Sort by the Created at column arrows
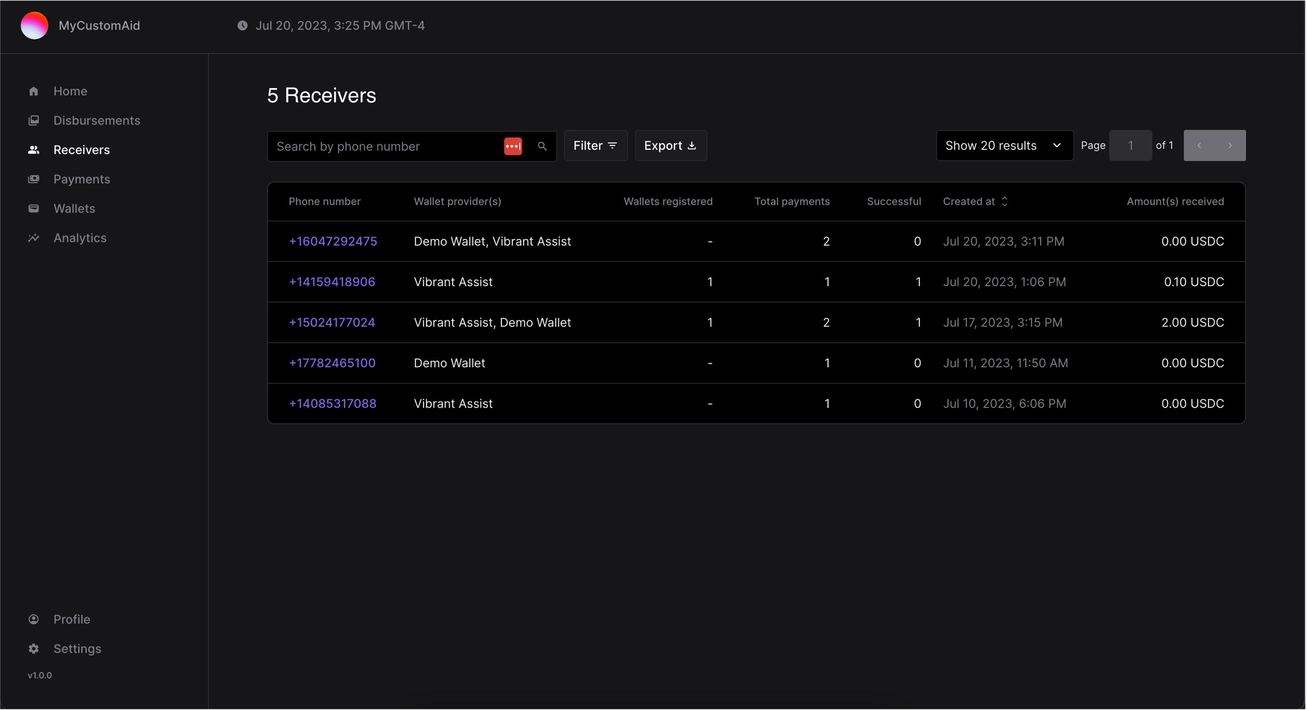Image resolution: width=1307 pixels, height=710 pixels. click(1005, 201)
